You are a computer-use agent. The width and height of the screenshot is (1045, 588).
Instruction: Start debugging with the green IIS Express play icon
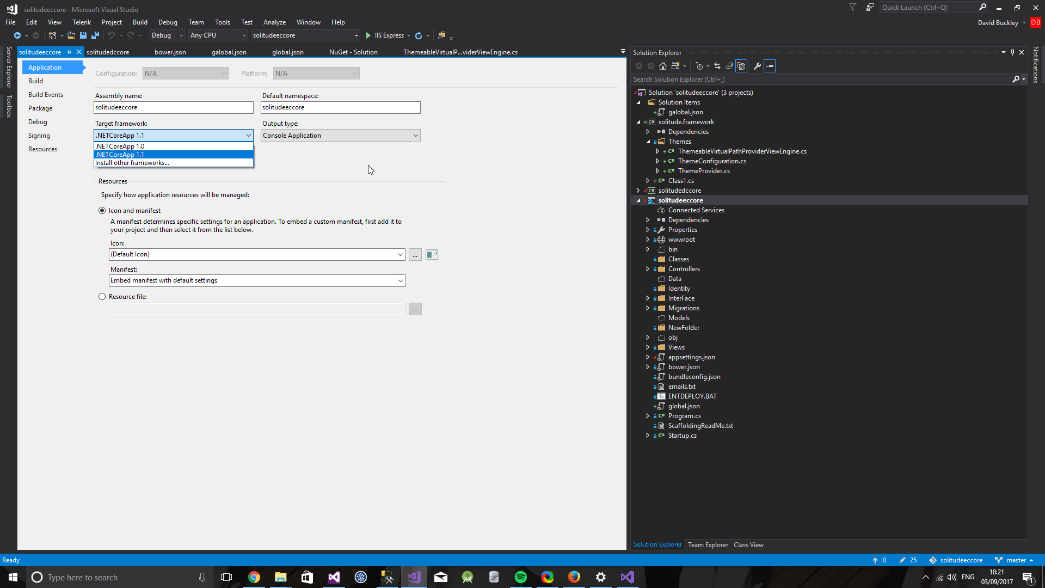tap(368, 35)
